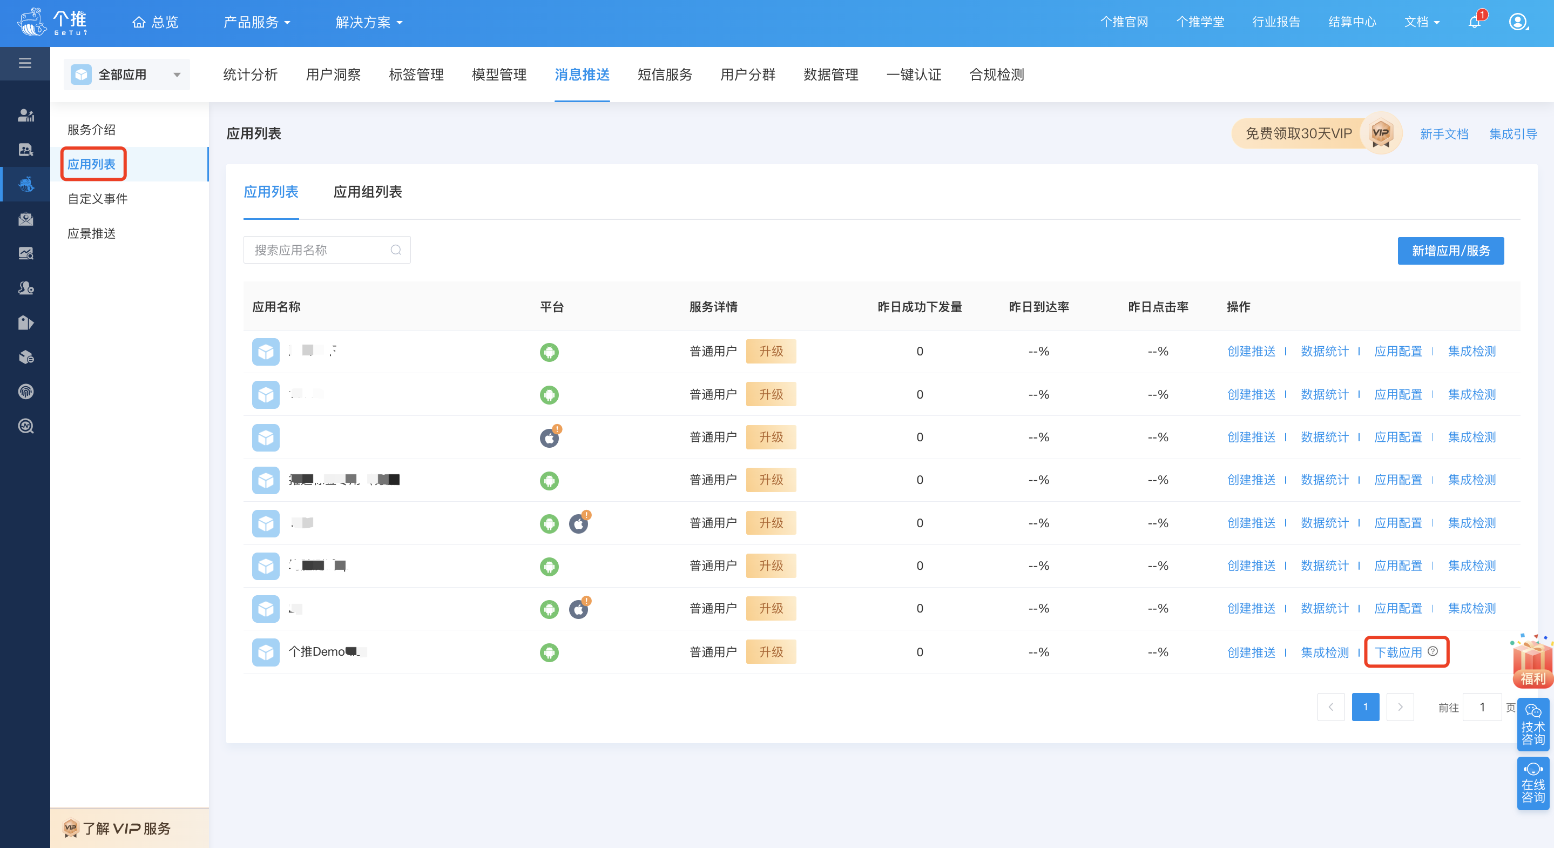Open 行业报告 link in header
1554x848 pixels.
tap(1276, 22)
